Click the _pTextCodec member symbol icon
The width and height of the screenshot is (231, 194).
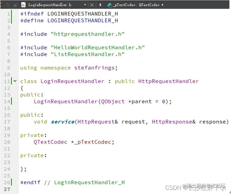tap(110, 5)
